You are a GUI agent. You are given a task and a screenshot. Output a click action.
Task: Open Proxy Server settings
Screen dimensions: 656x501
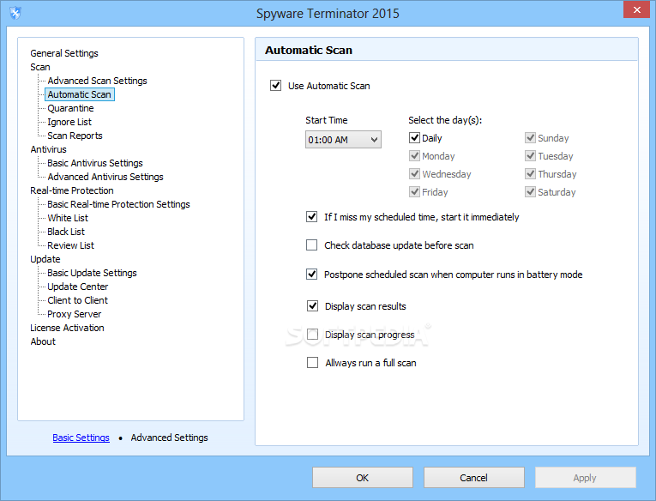coord(75,314)
